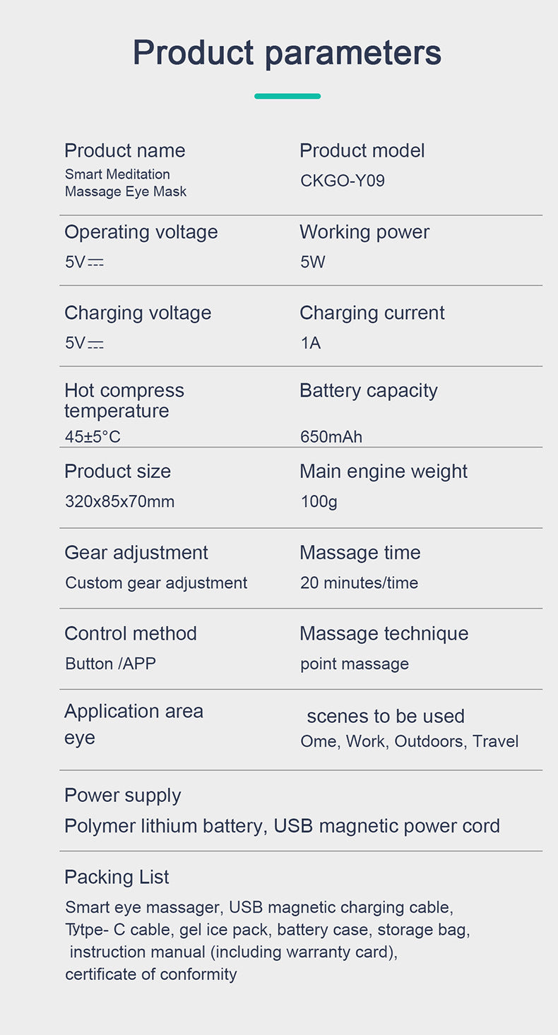Select the 45±5°C temperature value
This screenshot has width=558, height=1035.
[93, 437]
